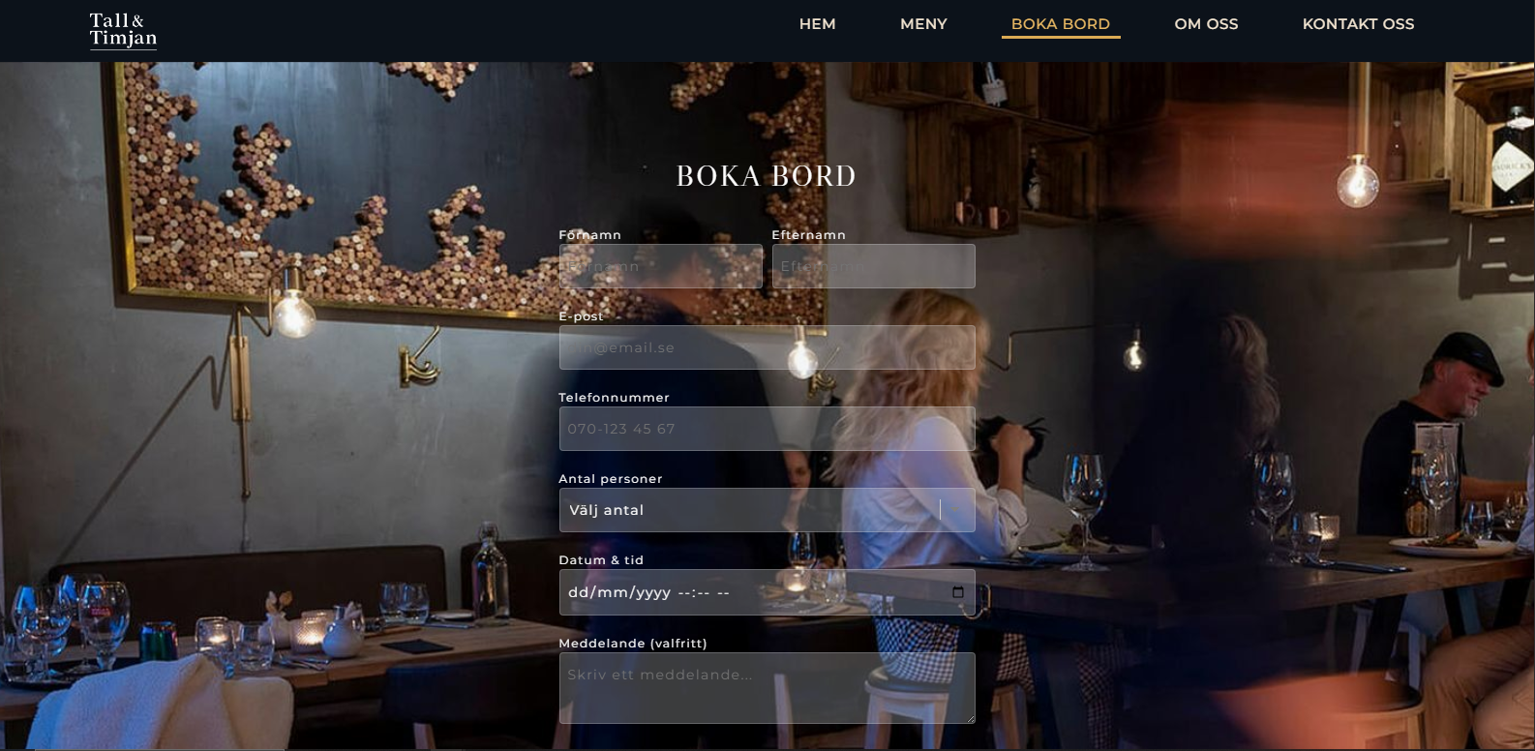Click the Tall & Timjan logo
This screenshot has height=751, width=1535.
click(x=123, y=30)
